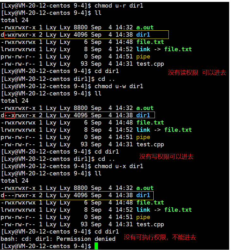Image resolution: width=232 pixels, height=250 pixels.
Task: Click dir1 name in the d--xrwxr-x row
Action: click(143, 115)
